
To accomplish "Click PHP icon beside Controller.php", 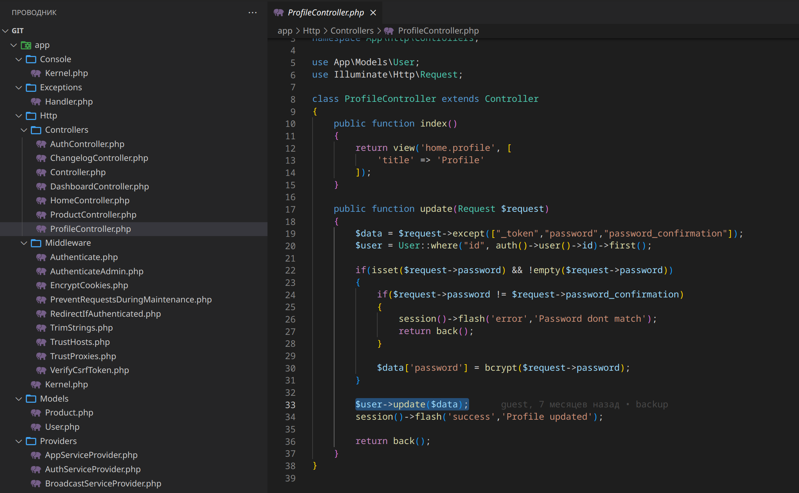I will (41, 172).
